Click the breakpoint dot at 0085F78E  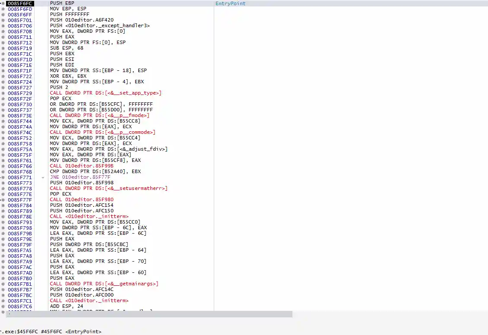pos(4,217)
